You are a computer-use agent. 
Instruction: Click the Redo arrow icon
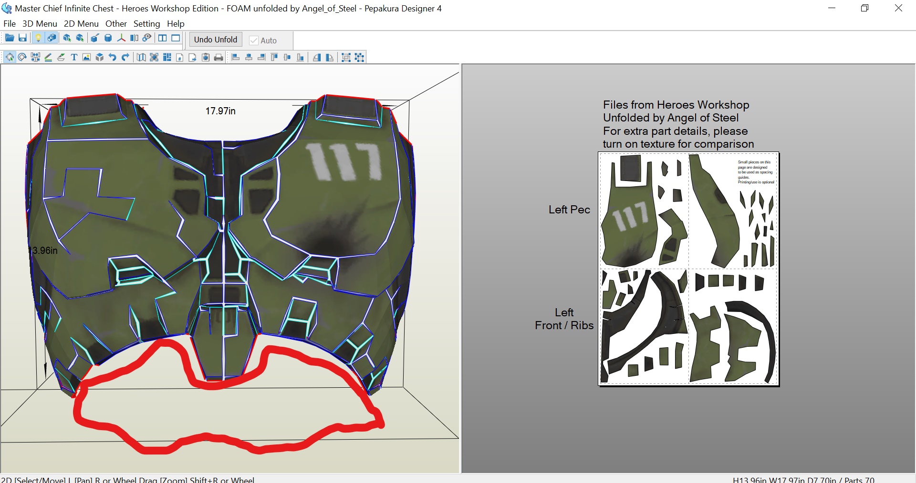(x=125, y=57)
